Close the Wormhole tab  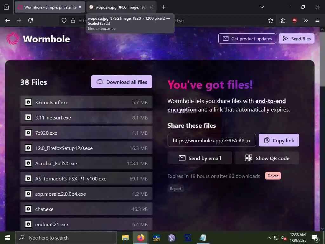point(80,7)
